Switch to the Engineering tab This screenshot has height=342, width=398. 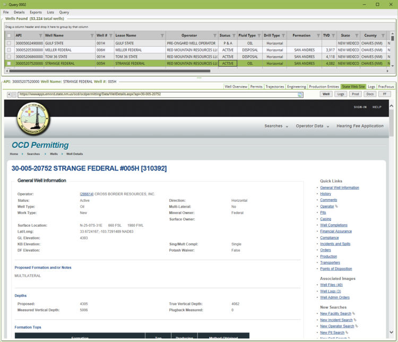click(x=297, y=87)
